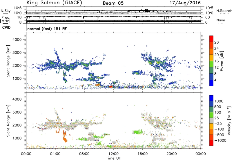Viewport: 232px width, 160px height.
Task: Pick the gray segment of velocity color bar
Action: [x=211, y=120]
